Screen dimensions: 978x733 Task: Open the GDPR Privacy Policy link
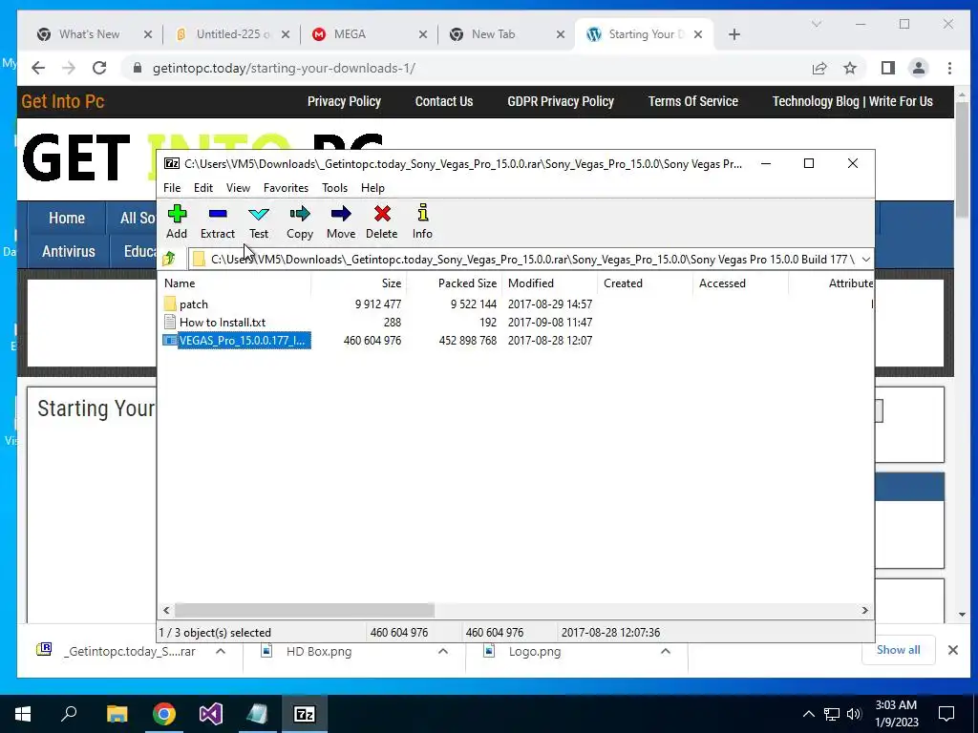pos(561,101)
